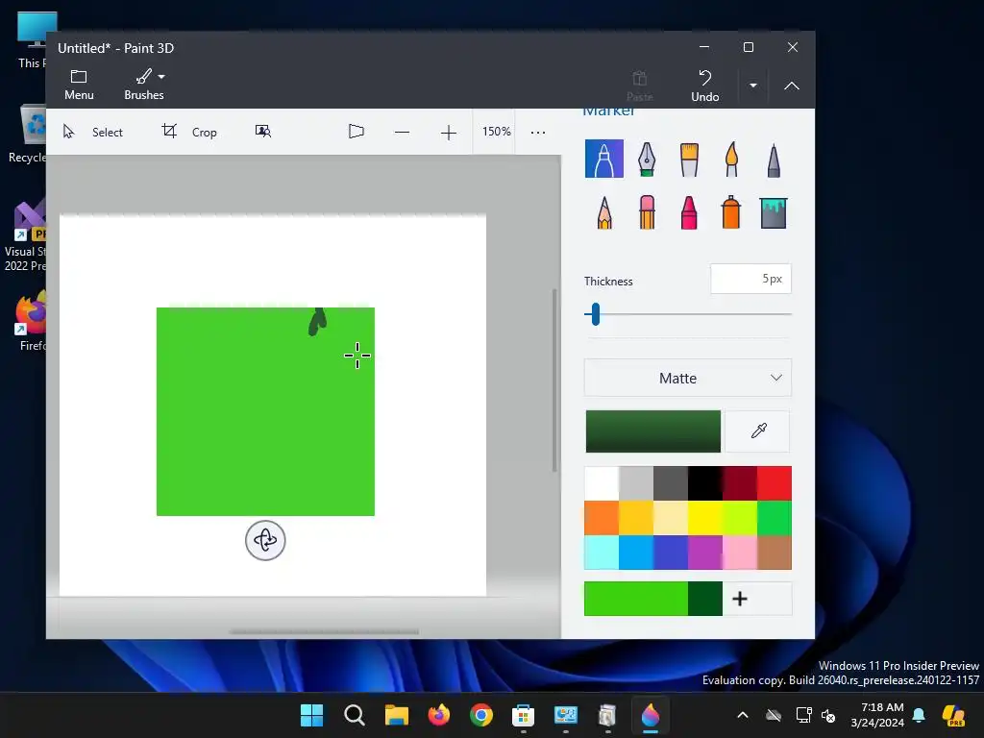Select the bright green custom color
Screen dimensions: 984x738
[x=636, y=599]
